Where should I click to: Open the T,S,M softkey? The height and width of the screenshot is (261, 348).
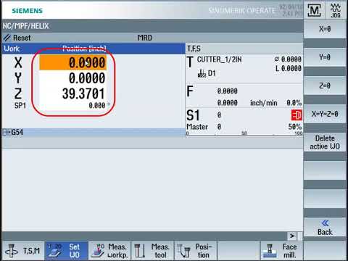pos(23,251)
